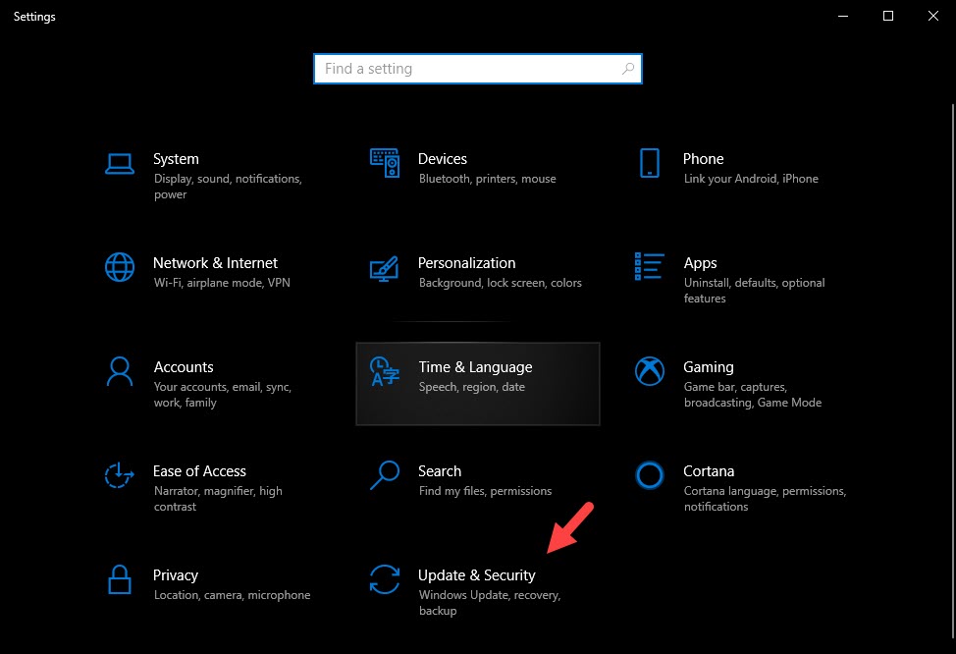Image resolution: width=956 pixels, height=654 pixels.
Task: Open the System settings icon
Action: coord(120,164)
